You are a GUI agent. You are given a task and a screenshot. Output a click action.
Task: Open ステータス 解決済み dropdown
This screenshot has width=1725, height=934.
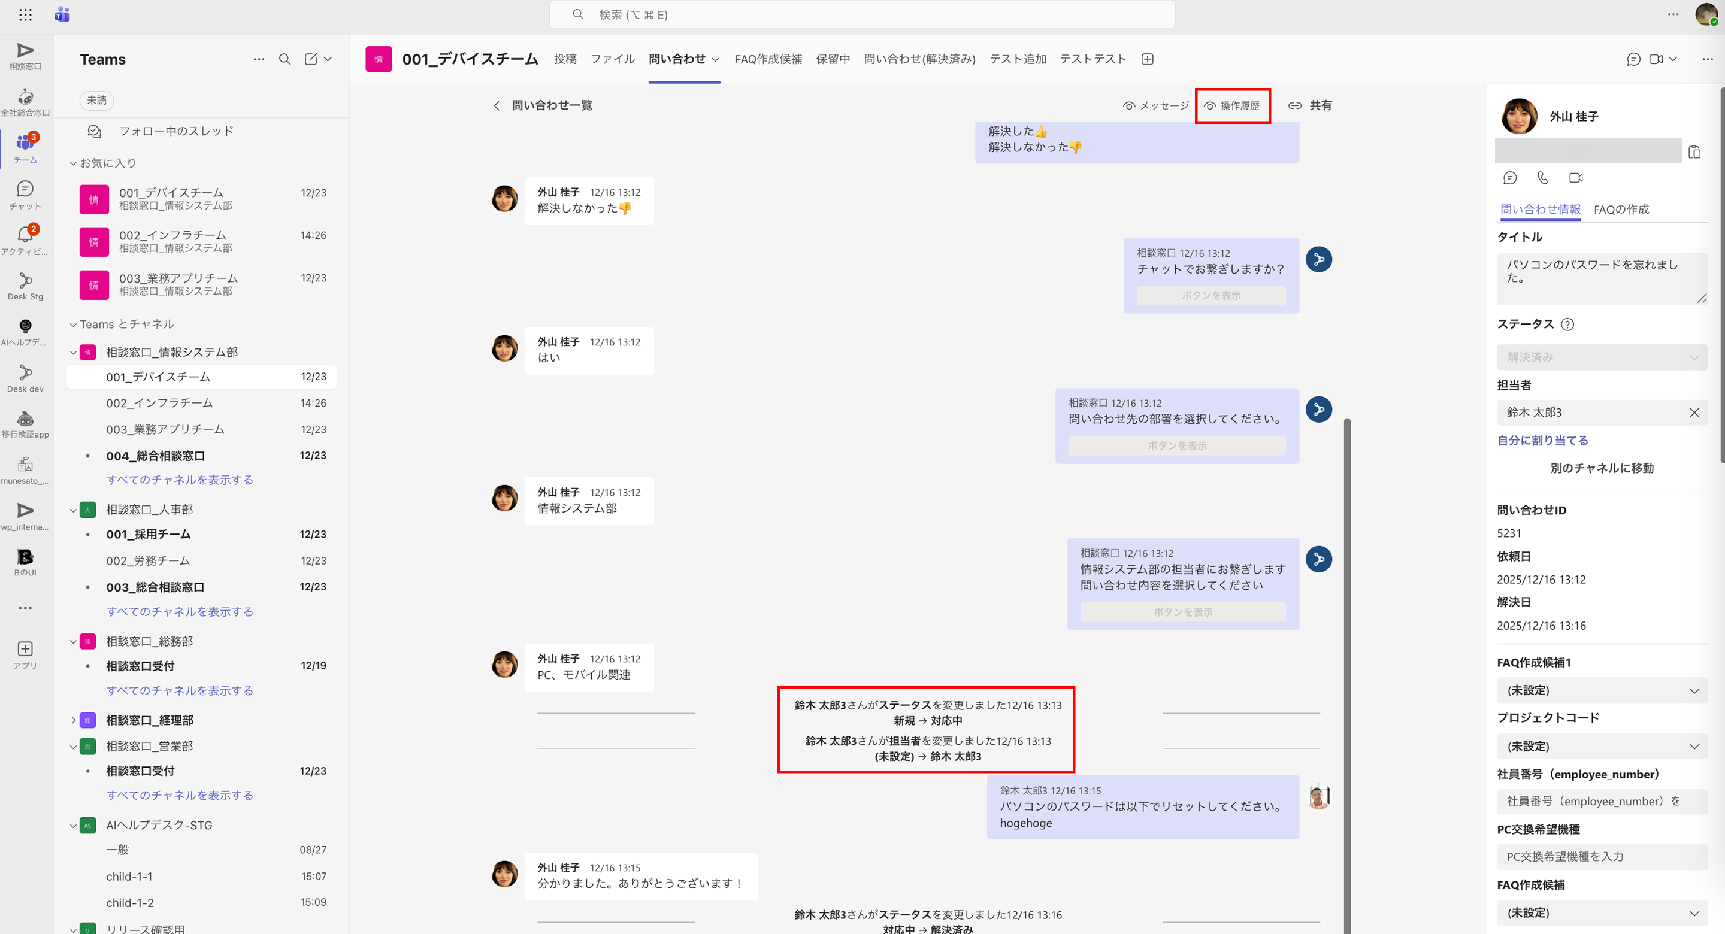click(x=1602, y=357)
